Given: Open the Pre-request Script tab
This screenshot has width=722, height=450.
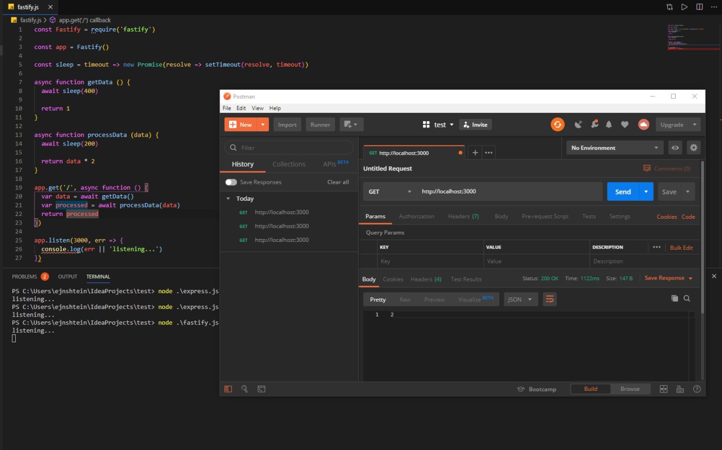Looking at the screenshot, I should (545, 217).
